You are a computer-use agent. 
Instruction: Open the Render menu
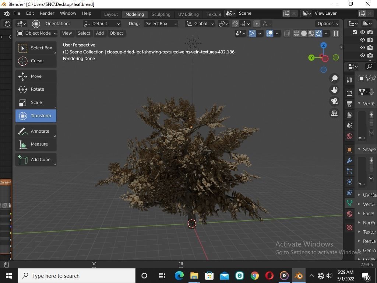tap(47, 13)
